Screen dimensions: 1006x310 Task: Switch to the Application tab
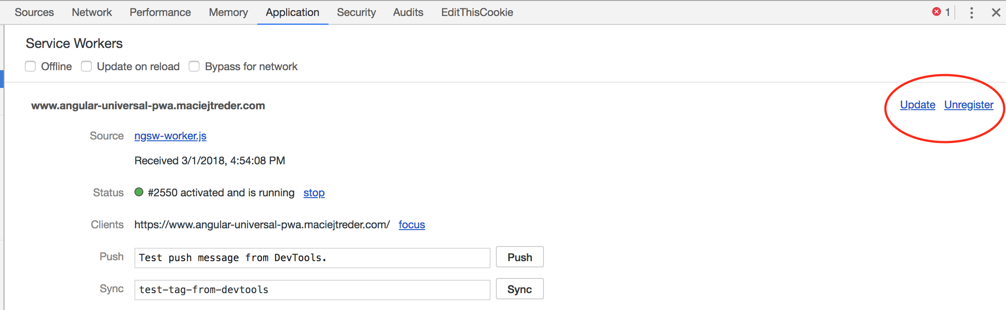[x=292, y=12]
